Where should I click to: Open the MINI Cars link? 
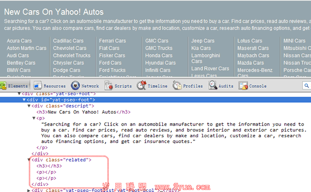point(294,41)
